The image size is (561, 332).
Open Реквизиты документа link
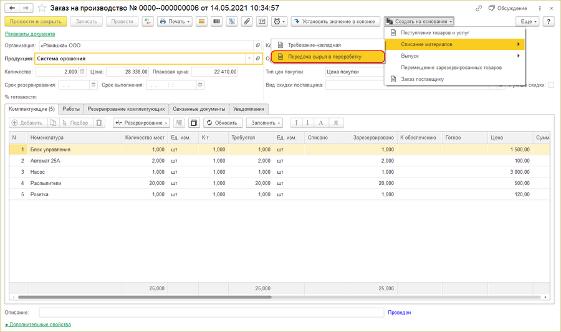pos(30,34)
